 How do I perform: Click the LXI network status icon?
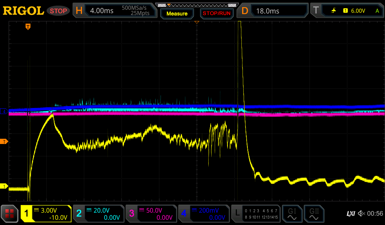tap(350, 214)
